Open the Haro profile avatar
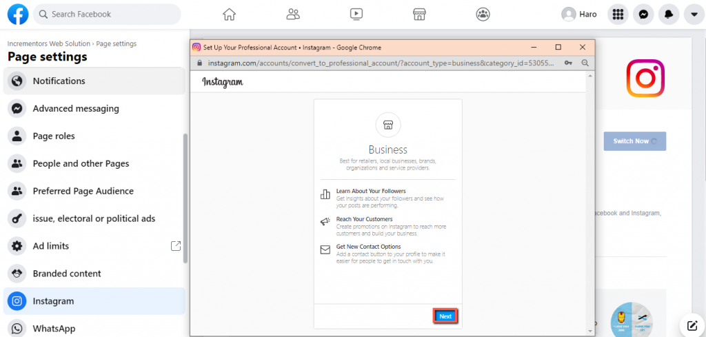This screenshot has height=337, width=706. pyautogui.click(x=569, y=14)
